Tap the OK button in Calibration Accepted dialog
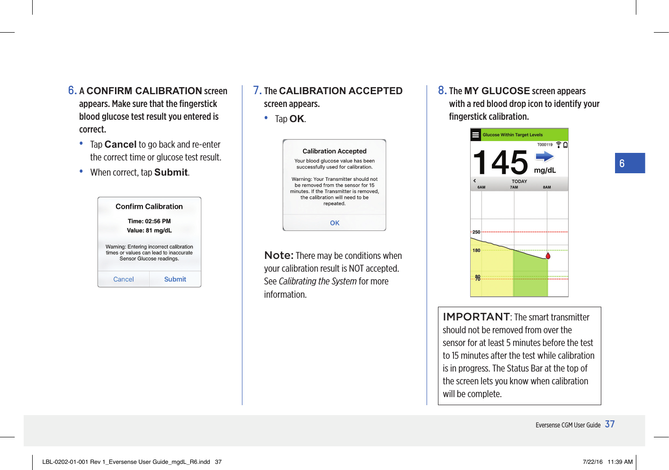 [335, 223]
